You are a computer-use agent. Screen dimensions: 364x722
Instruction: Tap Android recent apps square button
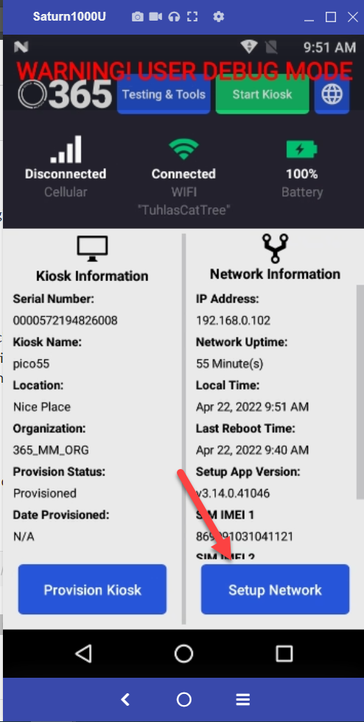pyautogui.click(x=284, y=653)
